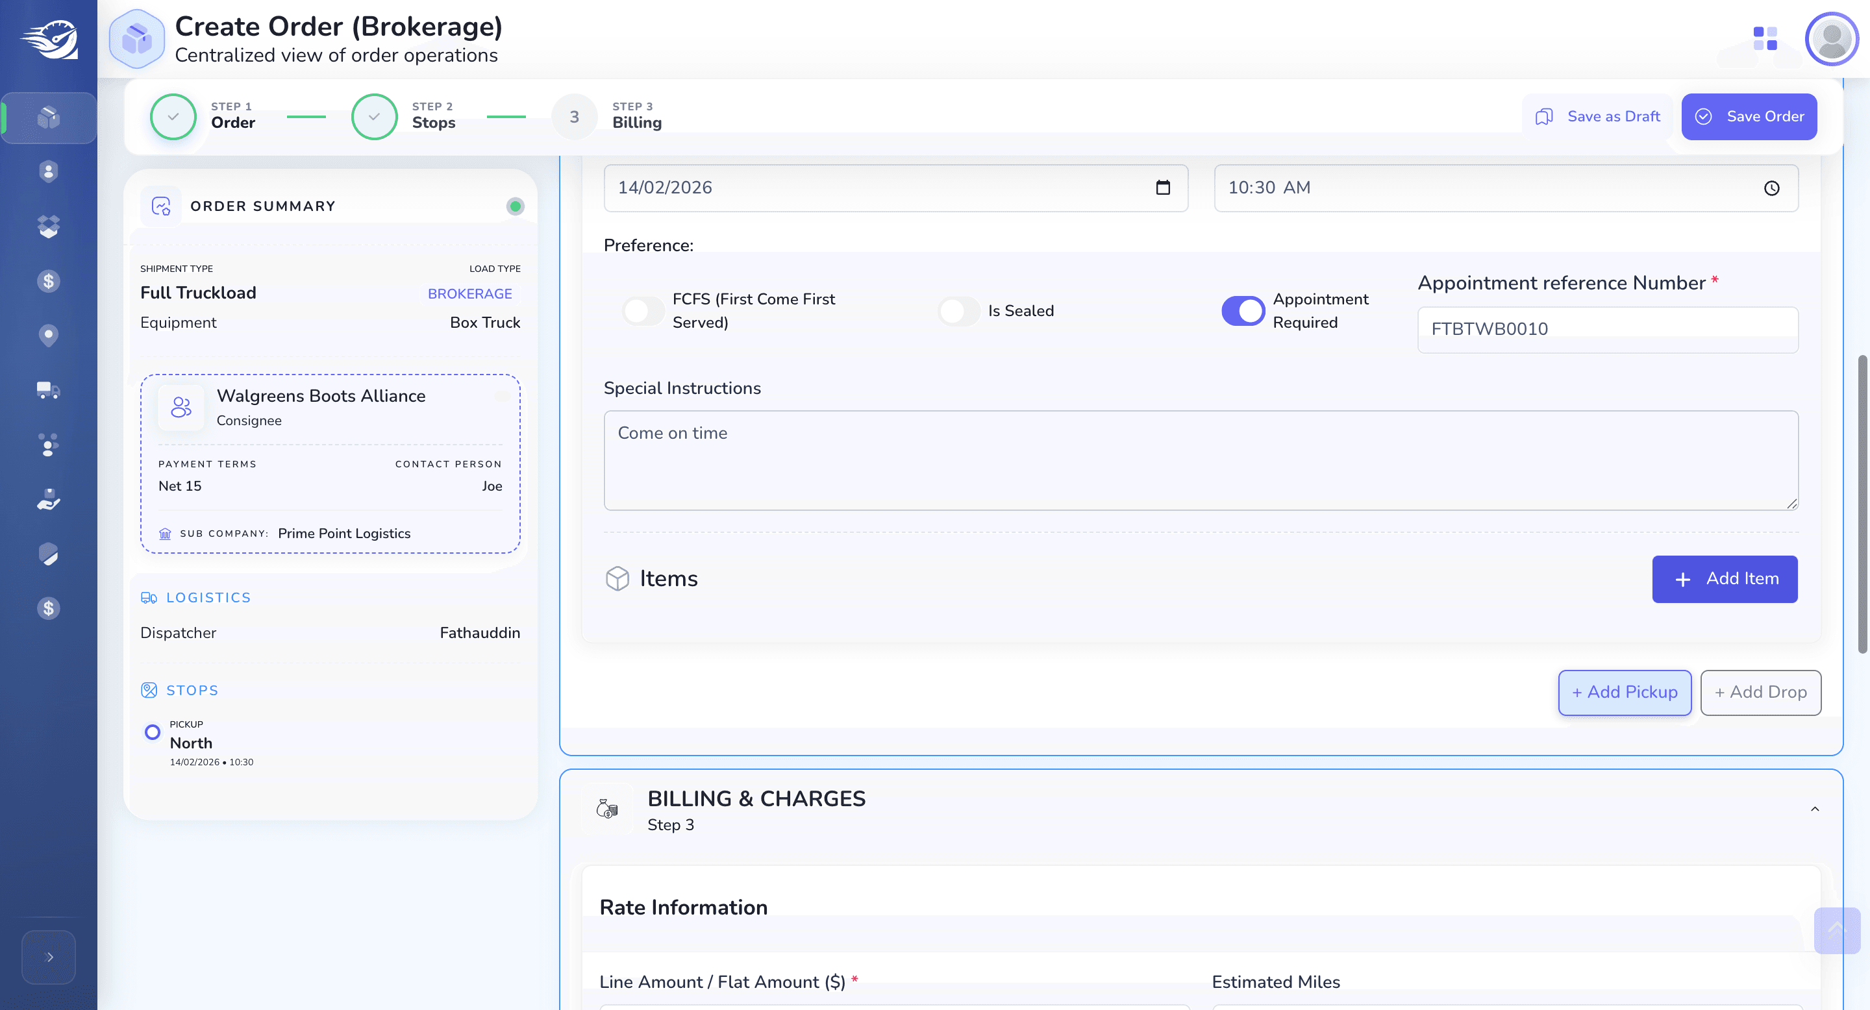Open the upper dollar sidebar icon
The width and height of the screenshot is (1870, 1010).
[x=48, y=281]
